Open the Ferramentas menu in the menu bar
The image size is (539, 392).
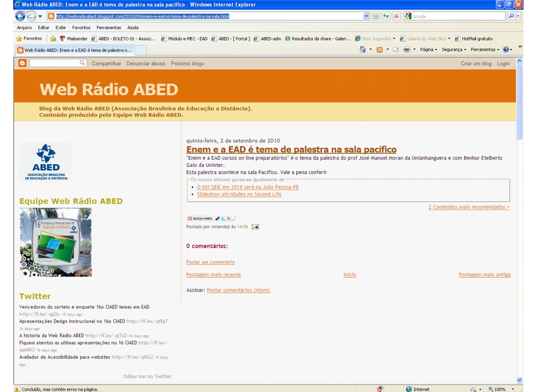pos(108,28)
